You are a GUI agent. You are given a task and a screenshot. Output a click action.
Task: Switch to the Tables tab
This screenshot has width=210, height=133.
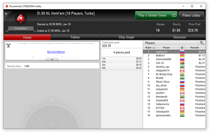pyautogui.click(x=75, y=37)
